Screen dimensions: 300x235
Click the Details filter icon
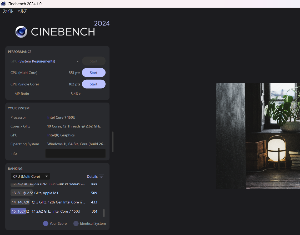[101, 176]
